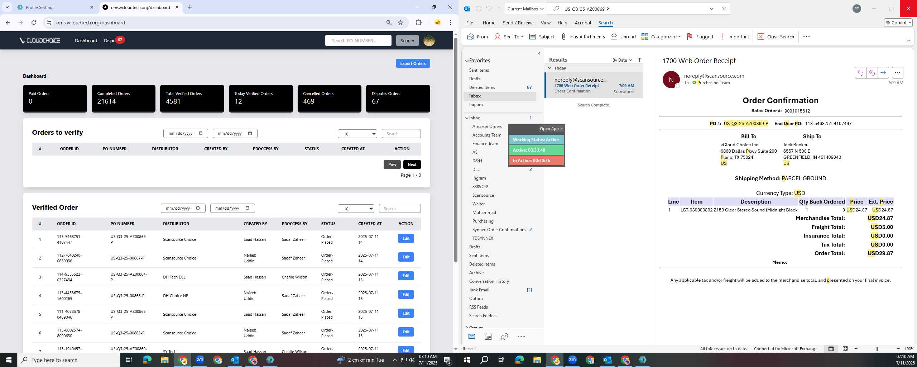The image size is (917, 367).
Task: Click the Outlook Reply arrow icon
Action: [860, 73]
